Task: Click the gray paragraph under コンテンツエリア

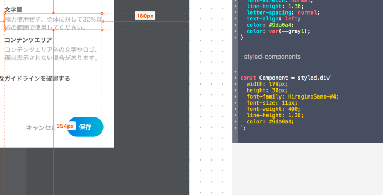Action: pyautogui.click(x=52, y=54)
